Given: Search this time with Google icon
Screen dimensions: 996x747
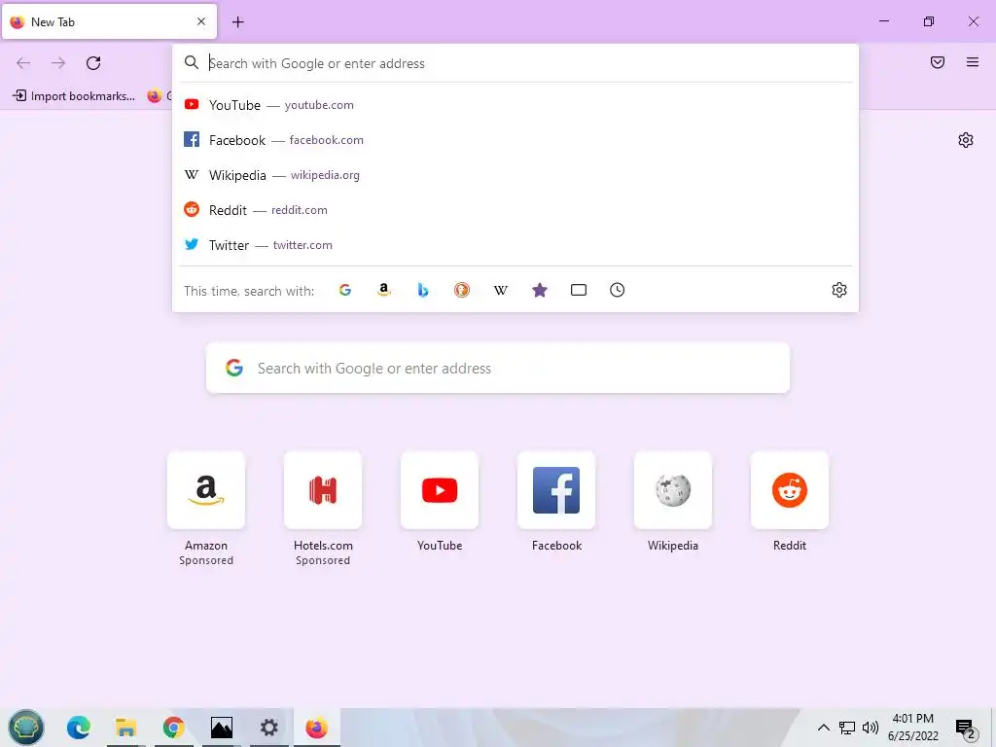Looking at the screenshot, I should 345,290.
